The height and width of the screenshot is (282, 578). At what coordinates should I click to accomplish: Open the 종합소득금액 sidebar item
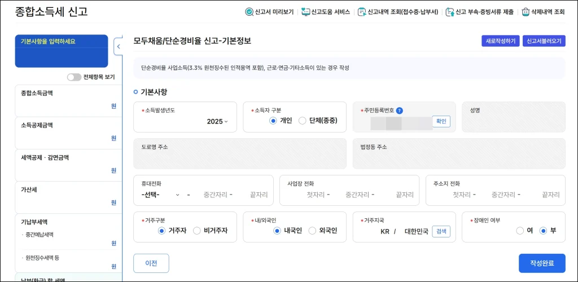(x=68, y=100)
